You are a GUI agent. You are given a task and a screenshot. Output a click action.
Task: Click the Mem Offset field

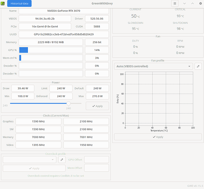coord(97,168)
